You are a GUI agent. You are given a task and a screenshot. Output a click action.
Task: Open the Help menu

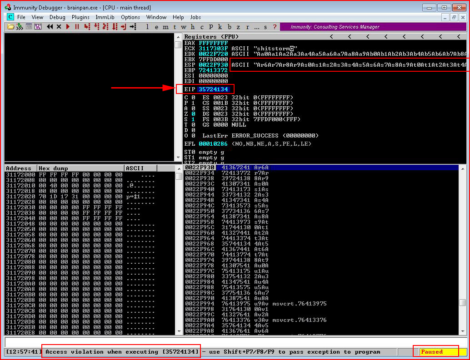pos(178,17)
